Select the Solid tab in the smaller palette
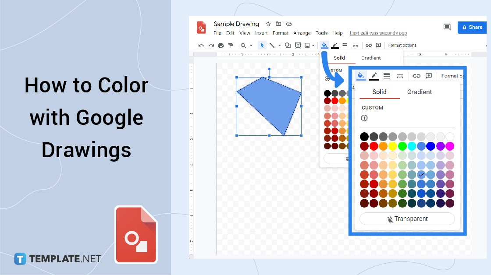This screenshot has height=275, width=491. point(339,58)
